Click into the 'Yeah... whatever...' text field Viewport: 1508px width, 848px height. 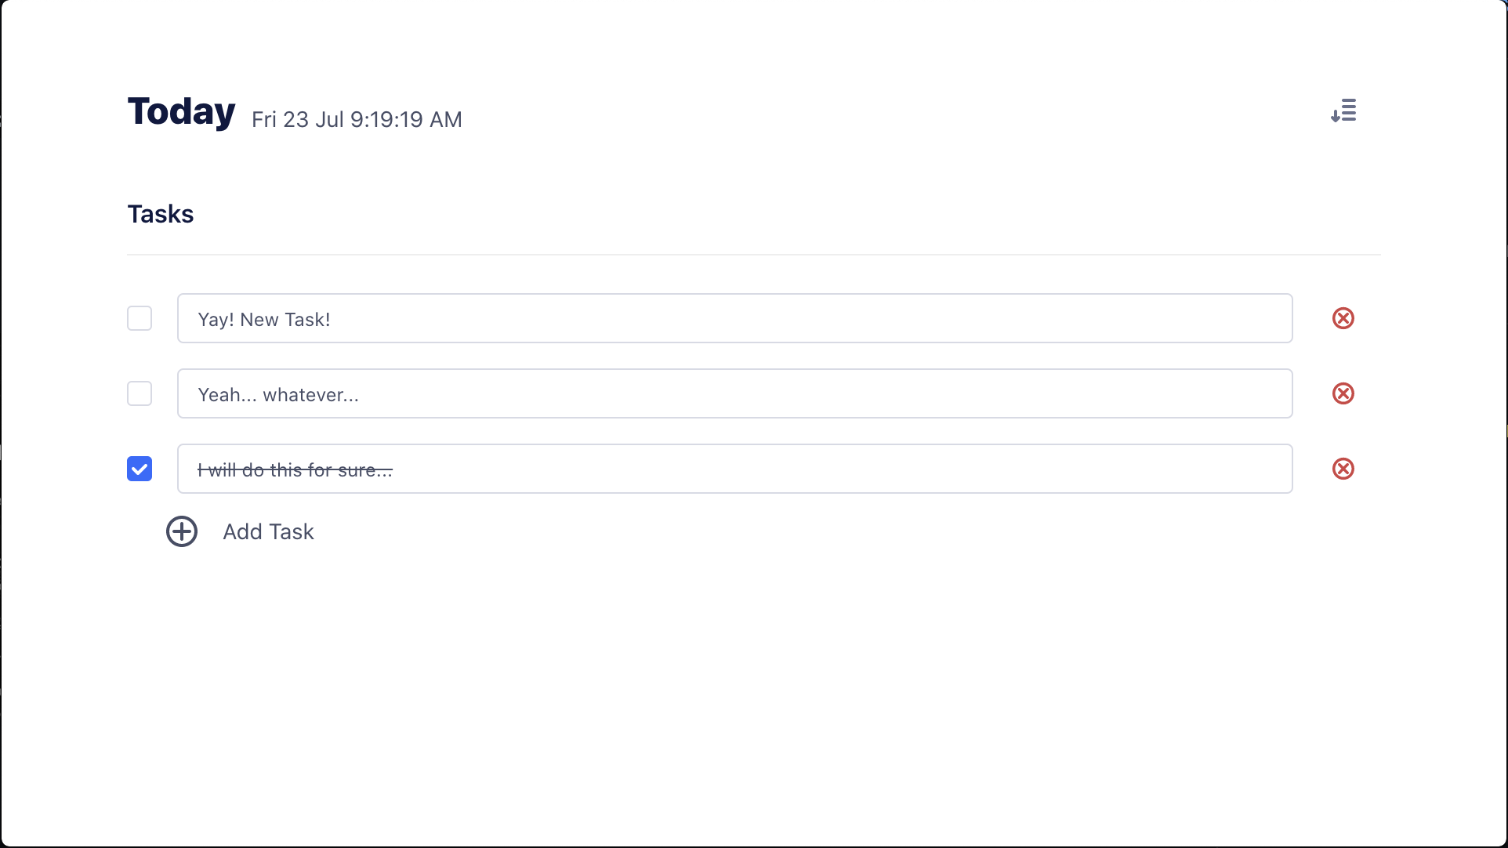[x=734, y=393]
